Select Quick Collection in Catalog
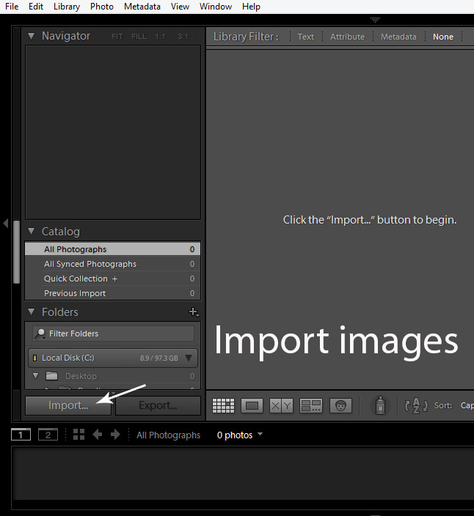The width and height of the screenshot is (474, 516). 113,279
